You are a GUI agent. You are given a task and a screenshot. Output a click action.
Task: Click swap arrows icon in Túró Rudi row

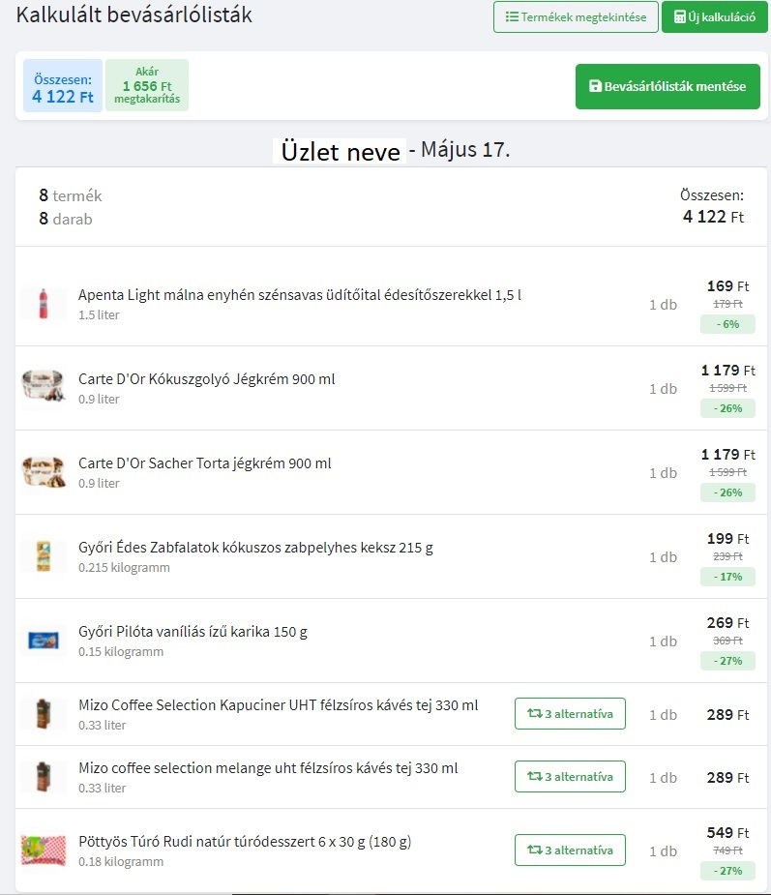pos(534,850)
